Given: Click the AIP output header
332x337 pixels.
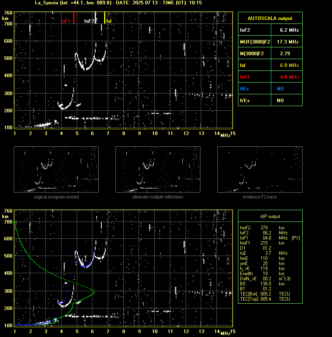Looking at the screenshot, I should click(x=270, y=216).
